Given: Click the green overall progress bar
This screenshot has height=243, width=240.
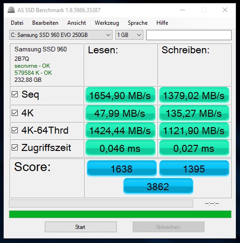Looking at the screenshot, I should 120,214.
